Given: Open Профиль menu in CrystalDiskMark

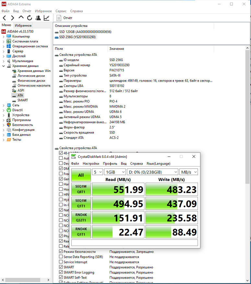Looking at the screenshot, I should tap(110, 164).
